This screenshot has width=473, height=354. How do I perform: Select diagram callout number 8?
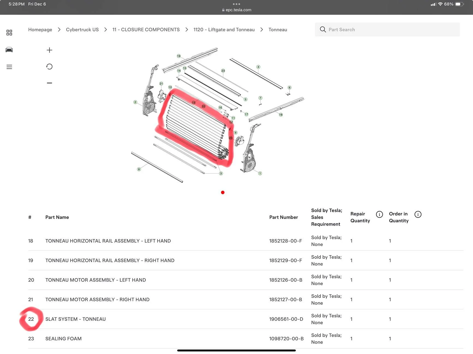[139, 169]
